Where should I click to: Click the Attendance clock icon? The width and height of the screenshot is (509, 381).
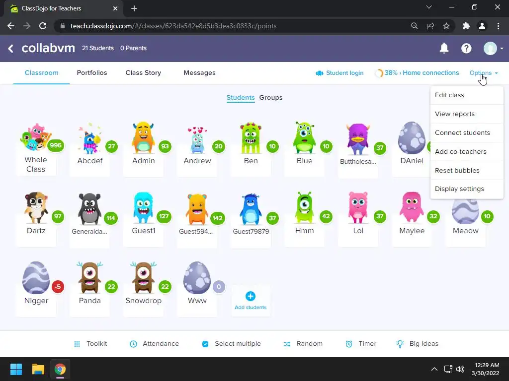point(133,344)
